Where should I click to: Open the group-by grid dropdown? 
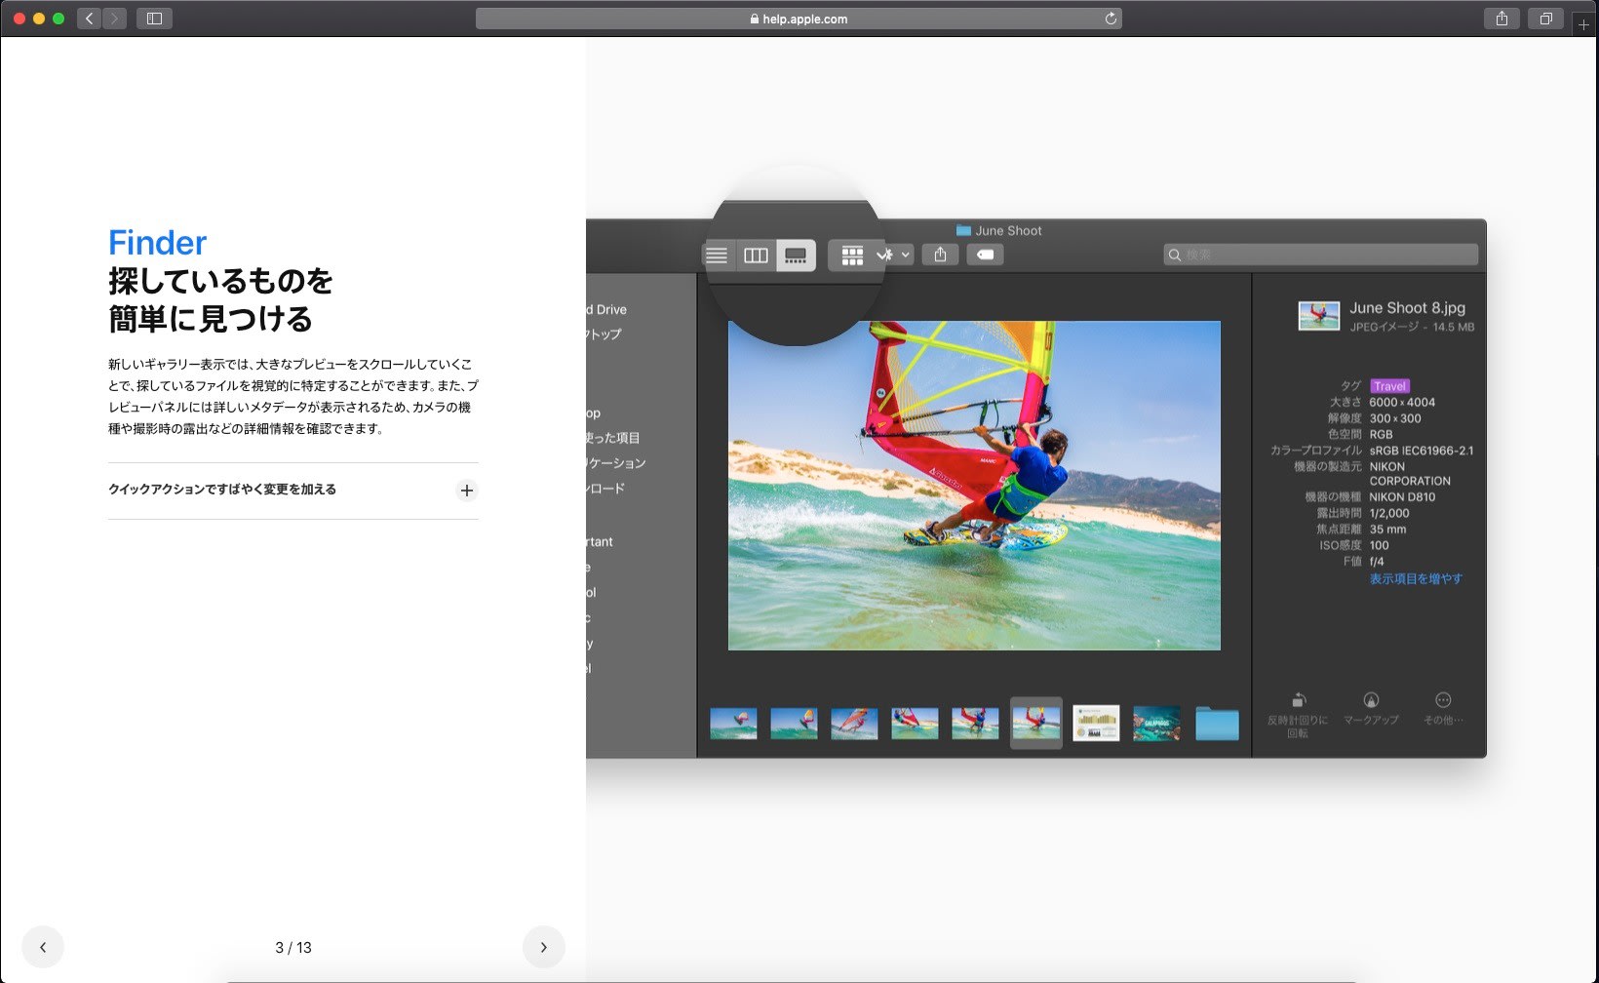click(852, 256)
